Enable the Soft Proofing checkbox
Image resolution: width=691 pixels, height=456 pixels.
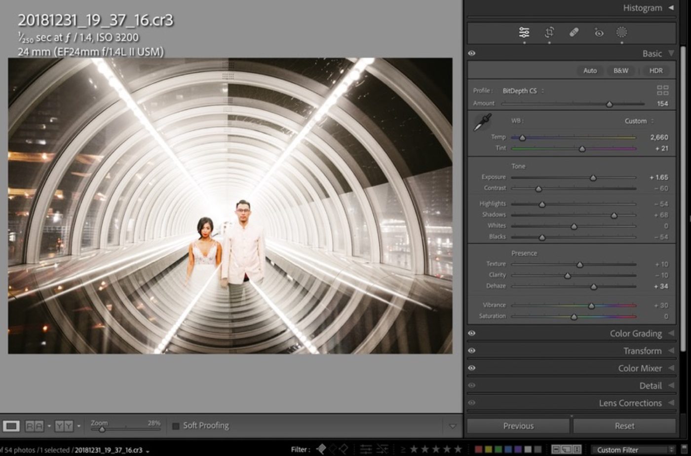click(176, 425)
